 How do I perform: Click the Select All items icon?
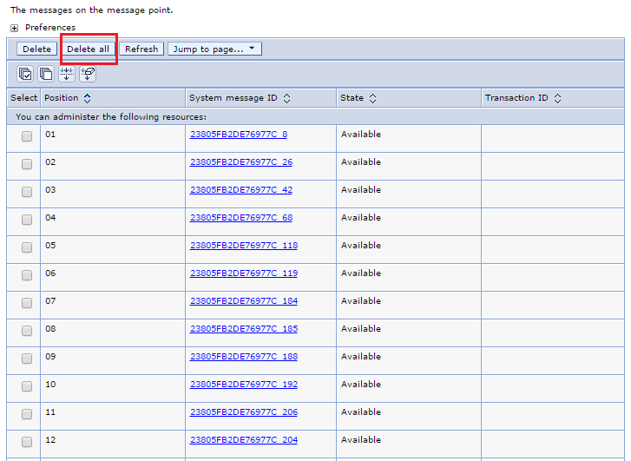25,74
